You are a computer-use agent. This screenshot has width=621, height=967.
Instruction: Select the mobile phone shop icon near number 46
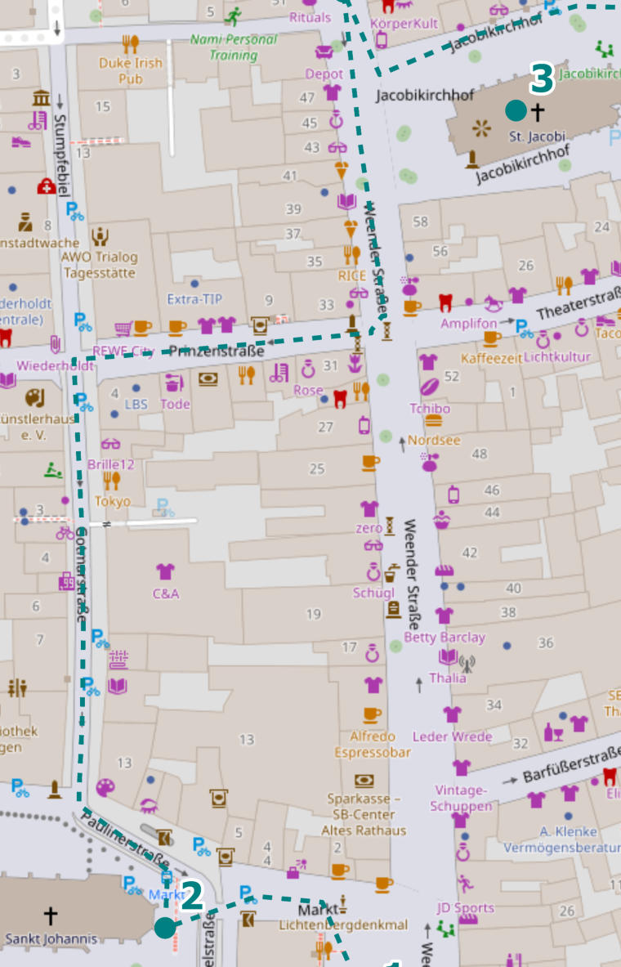453,495
